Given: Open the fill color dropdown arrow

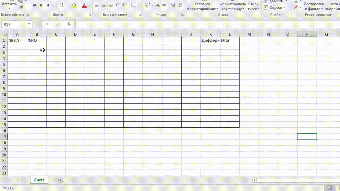Looking at the screenshot, I should pyautogui.click(x=79, y=5).
